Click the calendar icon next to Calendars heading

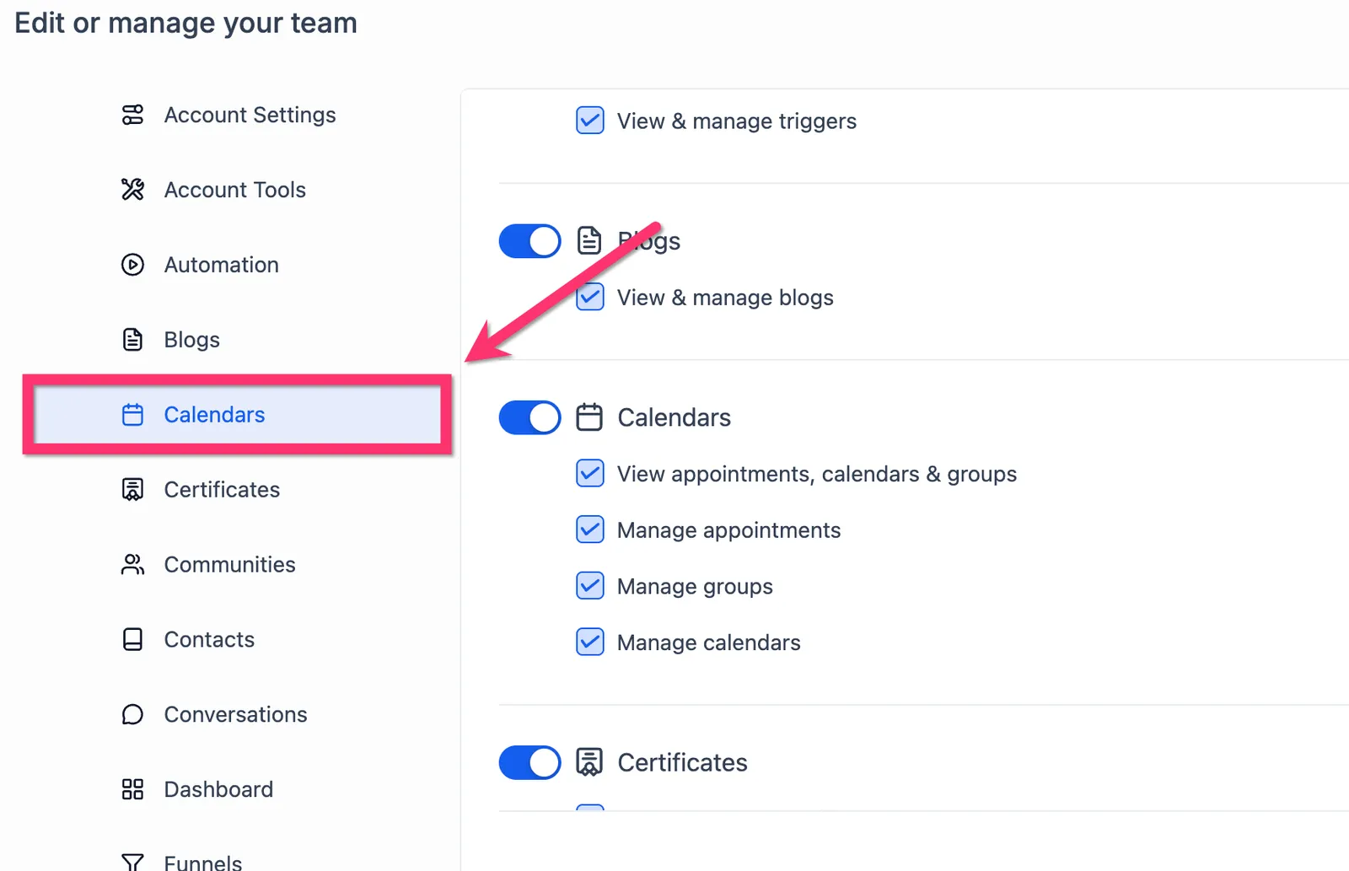tap(589, 417)
